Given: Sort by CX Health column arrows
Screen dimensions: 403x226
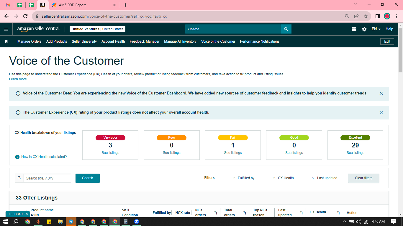Looking at the screenshot, I should (338, 212).
